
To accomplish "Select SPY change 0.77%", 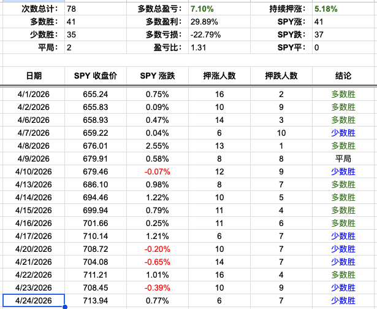I will click(158, 300).
